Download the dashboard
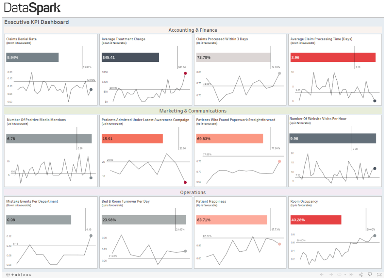 (370, 274)
